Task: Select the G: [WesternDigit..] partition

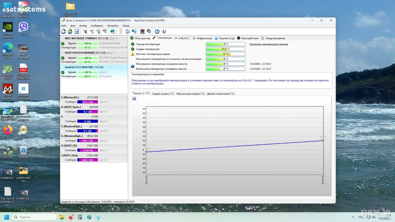Action: point(94,138)
